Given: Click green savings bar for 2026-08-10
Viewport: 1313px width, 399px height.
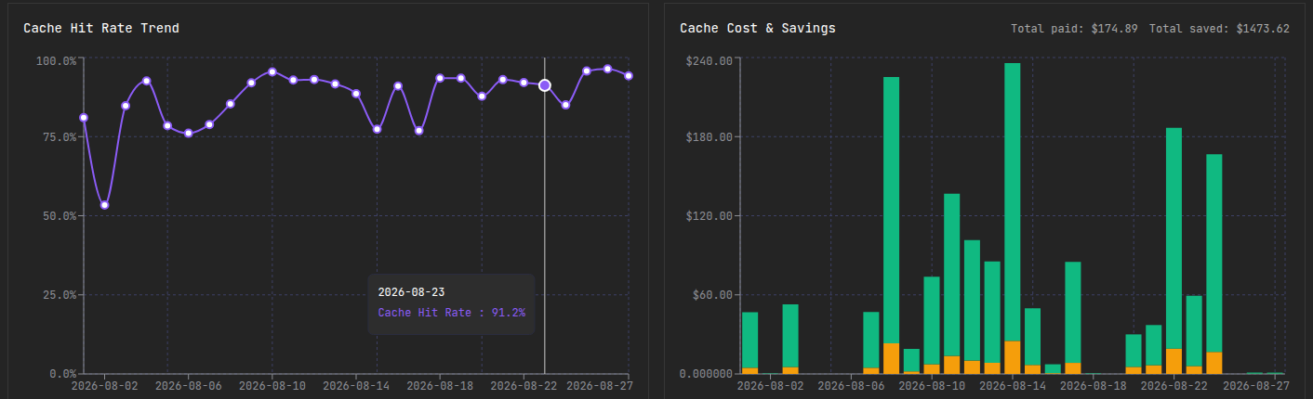Looking at the screenshot, I should click(x=932, y=321).
